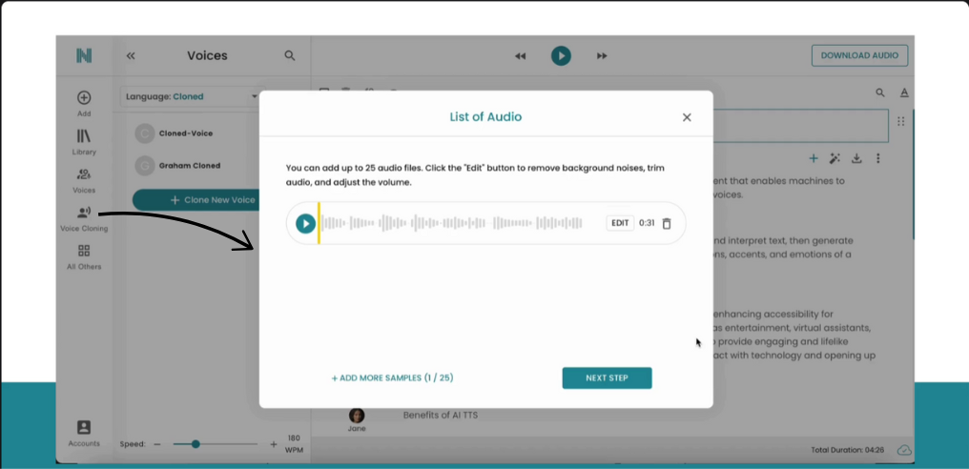Image resolution: width=969 pixels, height=469 pixels.
Task: Delete the 0:31 audio sample
Action: coord(666,223)
